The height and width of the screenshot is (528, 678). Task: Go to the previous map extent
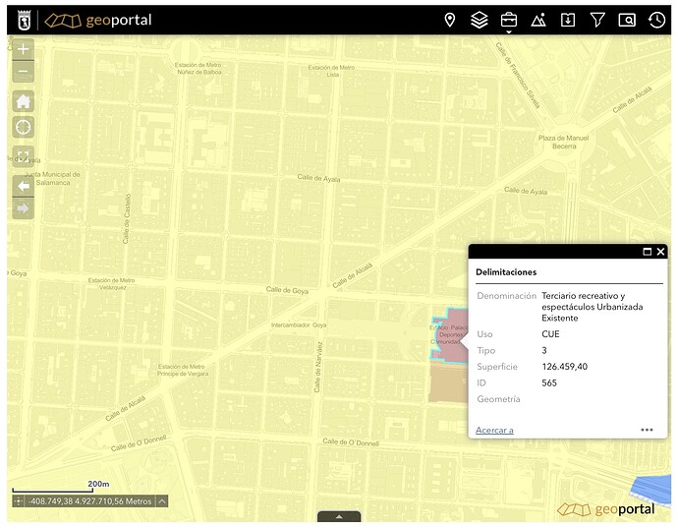[x=24, y=186]
